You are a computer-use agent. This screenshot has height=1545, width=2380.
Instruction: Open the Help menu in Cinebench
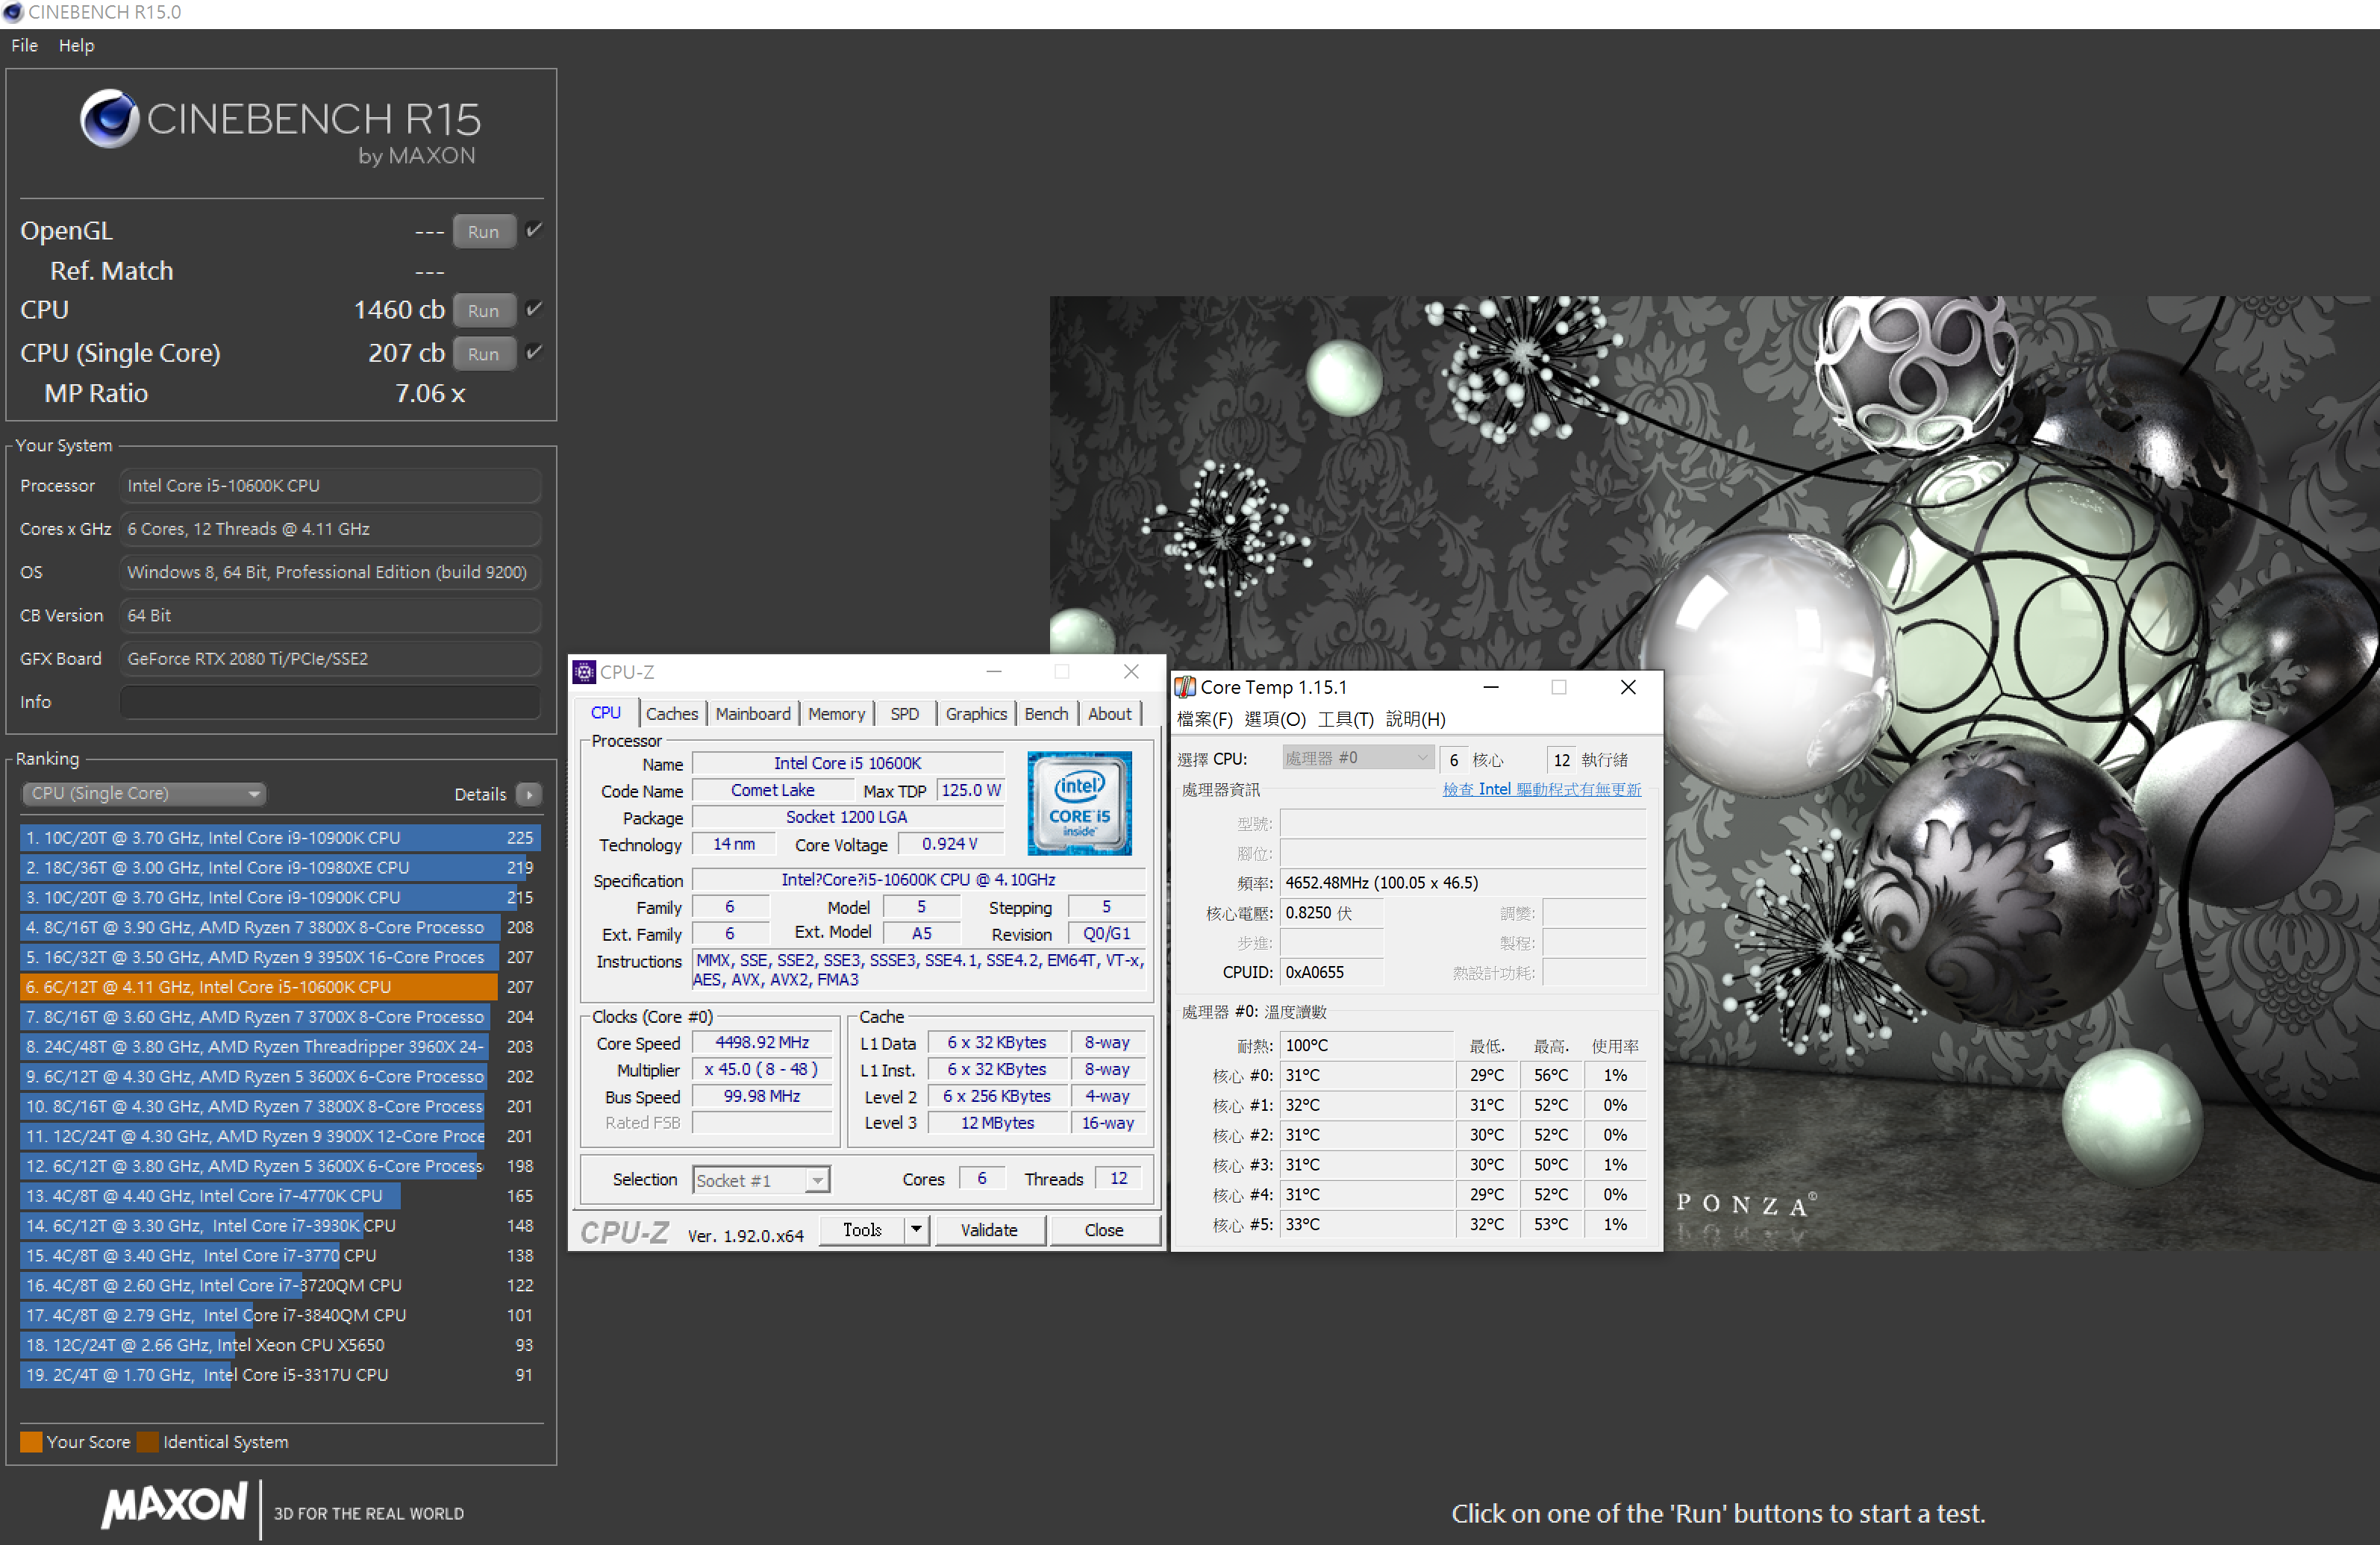pyautogui.click(x=76, y=45)
